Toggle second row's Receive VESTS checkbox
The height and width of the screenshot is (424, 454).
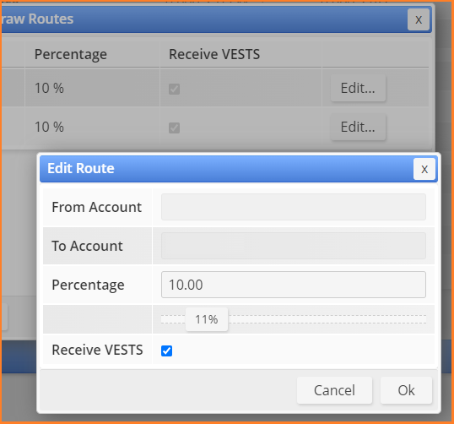(174, 128)
